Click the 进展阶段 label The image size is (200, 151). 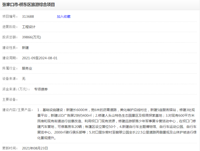(10, 27)
